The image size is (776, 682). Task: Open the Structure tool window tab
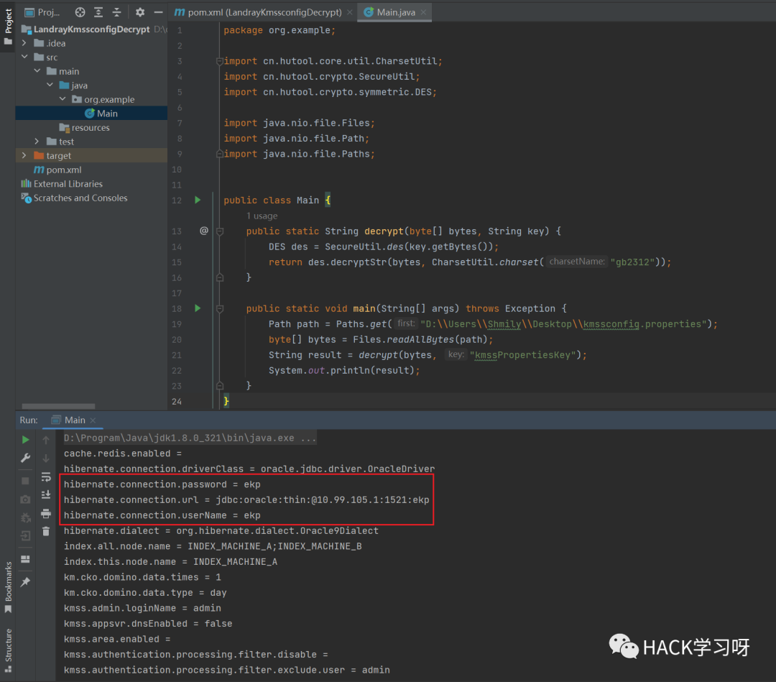(9, 645)
